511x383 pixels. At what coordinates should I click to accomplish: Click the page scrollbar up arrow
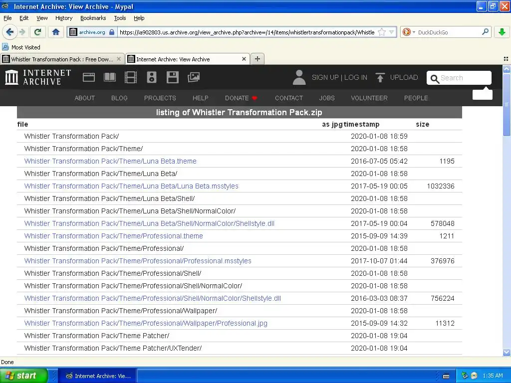507,69
